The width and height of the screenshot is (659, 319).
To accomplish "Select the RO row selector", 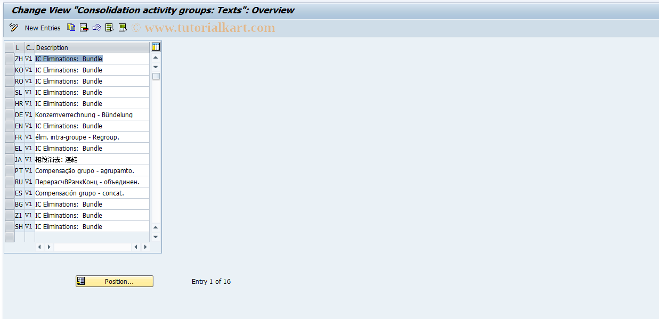I will click(10, 81).
